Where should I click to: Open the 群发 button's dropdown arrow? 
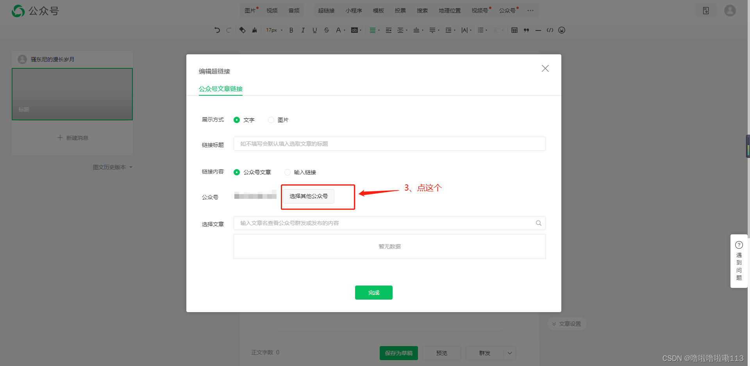[509, 353]
